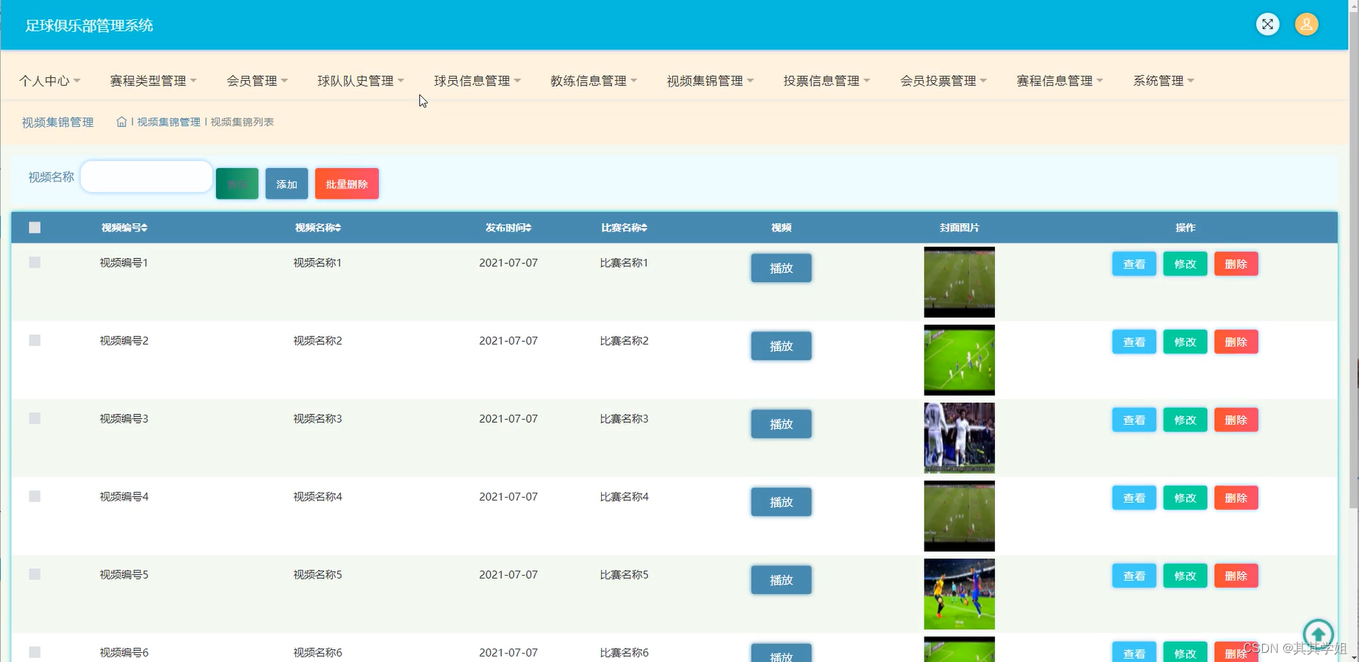The width and height of the screenshot is (1359, 662).
Task: Open cover thumbnail of 视频编号3
Action: 959,438
